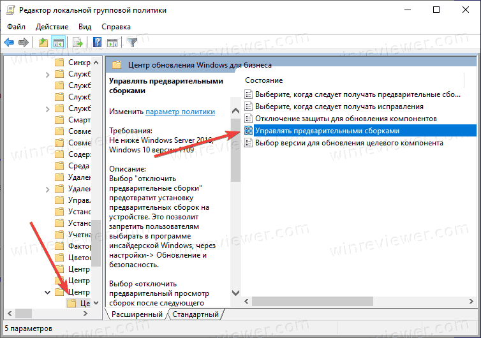Image resolution: width=481 pixels, height=338 pixels.
Task: Click the Forward arrow toolbar icon
Action: click(x=24, y=42)
